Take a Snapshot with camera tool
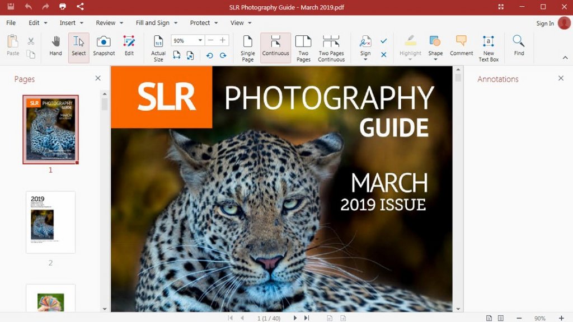573x322 pixels. [x=104, y=46]
